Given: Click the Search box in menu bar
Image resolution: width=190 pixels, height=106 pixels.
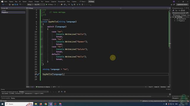Looking at the screenshot, I should [83, 1].
